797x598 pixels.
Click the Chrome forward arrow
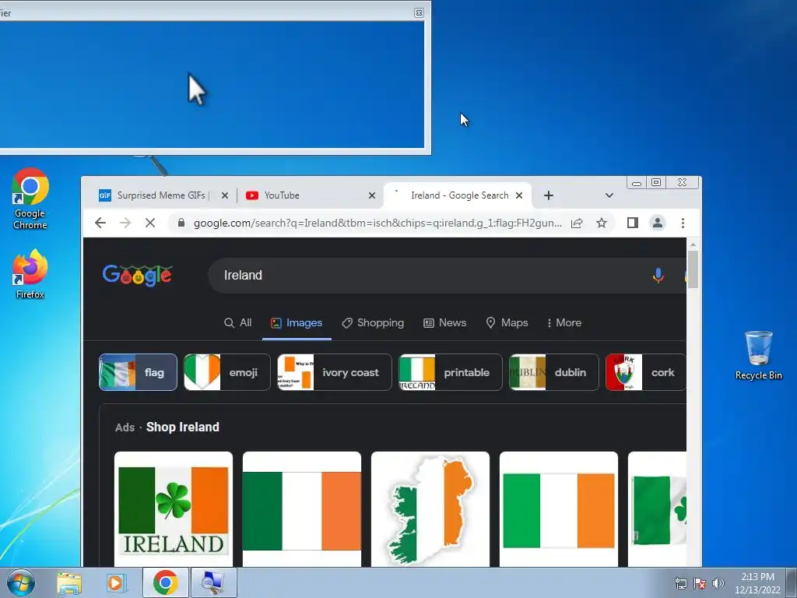tap(125, 223)
